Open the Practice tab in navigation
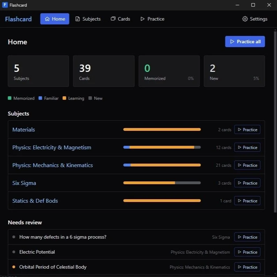The height and width of the screenshot is (277, 277). pyautogui.click(x=152, y=19)
